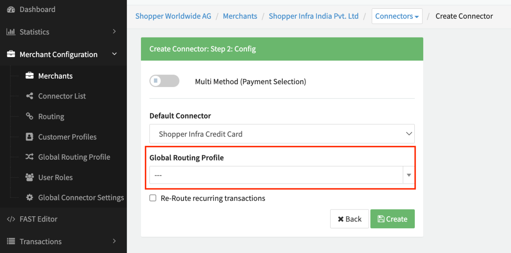Image resolution: width=511 pixels, height=253 pixels.
Task: Click the Global Connector Settings gear icon
Action: [x=29, y=198]
